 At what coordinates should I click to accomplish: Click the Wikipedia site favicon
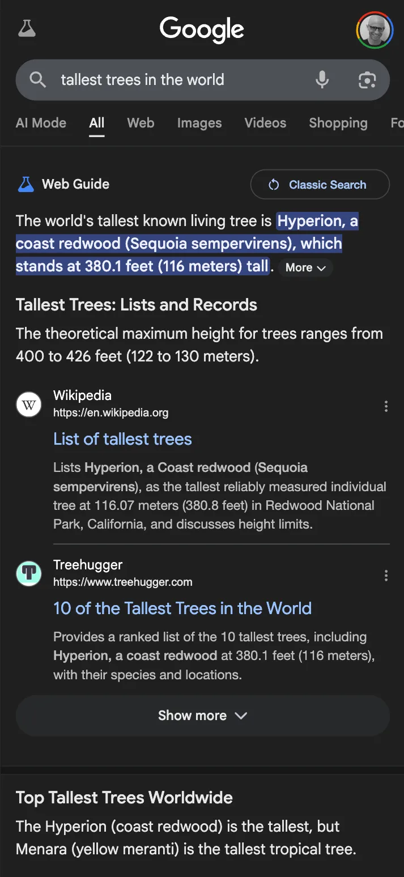pyautogui.click(x=29, y=405)
